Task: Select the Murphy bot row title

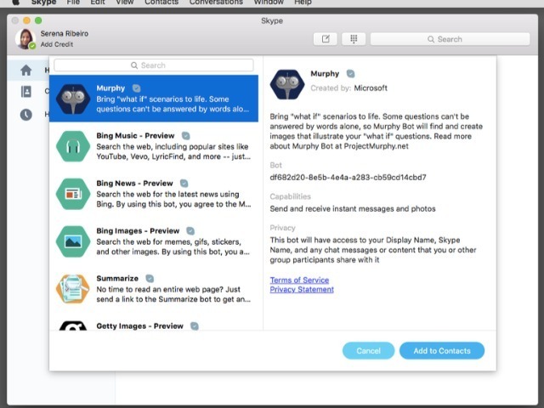Action: [x=110, y=88]
